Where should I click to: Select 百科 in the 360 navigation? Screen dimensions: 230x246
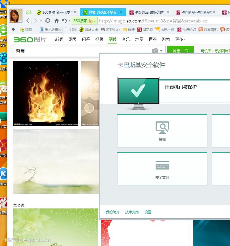click(152, 39)
